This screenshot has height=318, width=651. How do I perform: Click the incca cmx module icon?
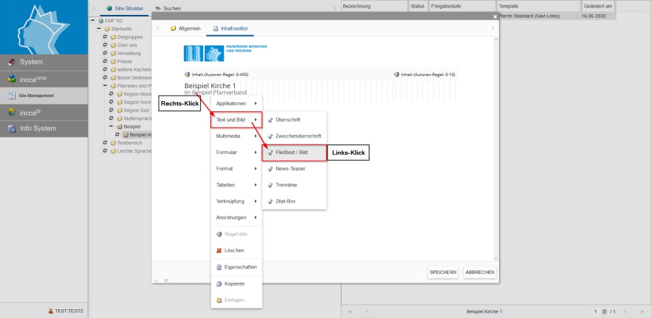[12, 79]
